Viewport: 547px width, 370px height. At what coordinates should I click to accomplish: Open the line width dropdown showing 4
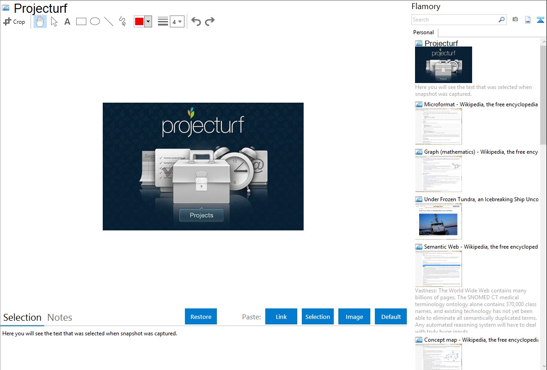[x=177, y=21]
